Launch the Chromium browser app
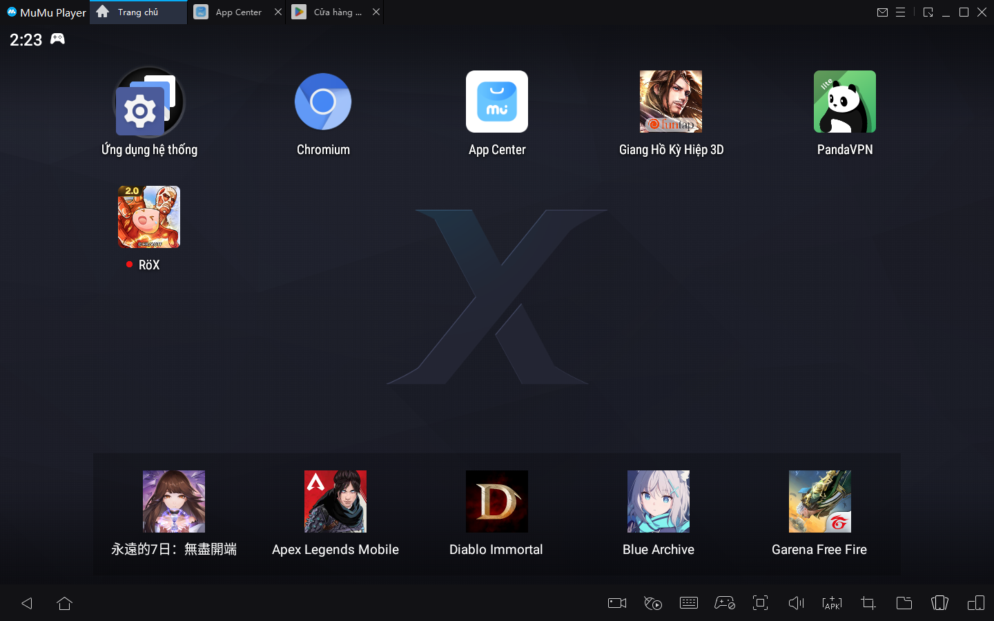This screenshot has width=994, height=621. coord(323,102)
